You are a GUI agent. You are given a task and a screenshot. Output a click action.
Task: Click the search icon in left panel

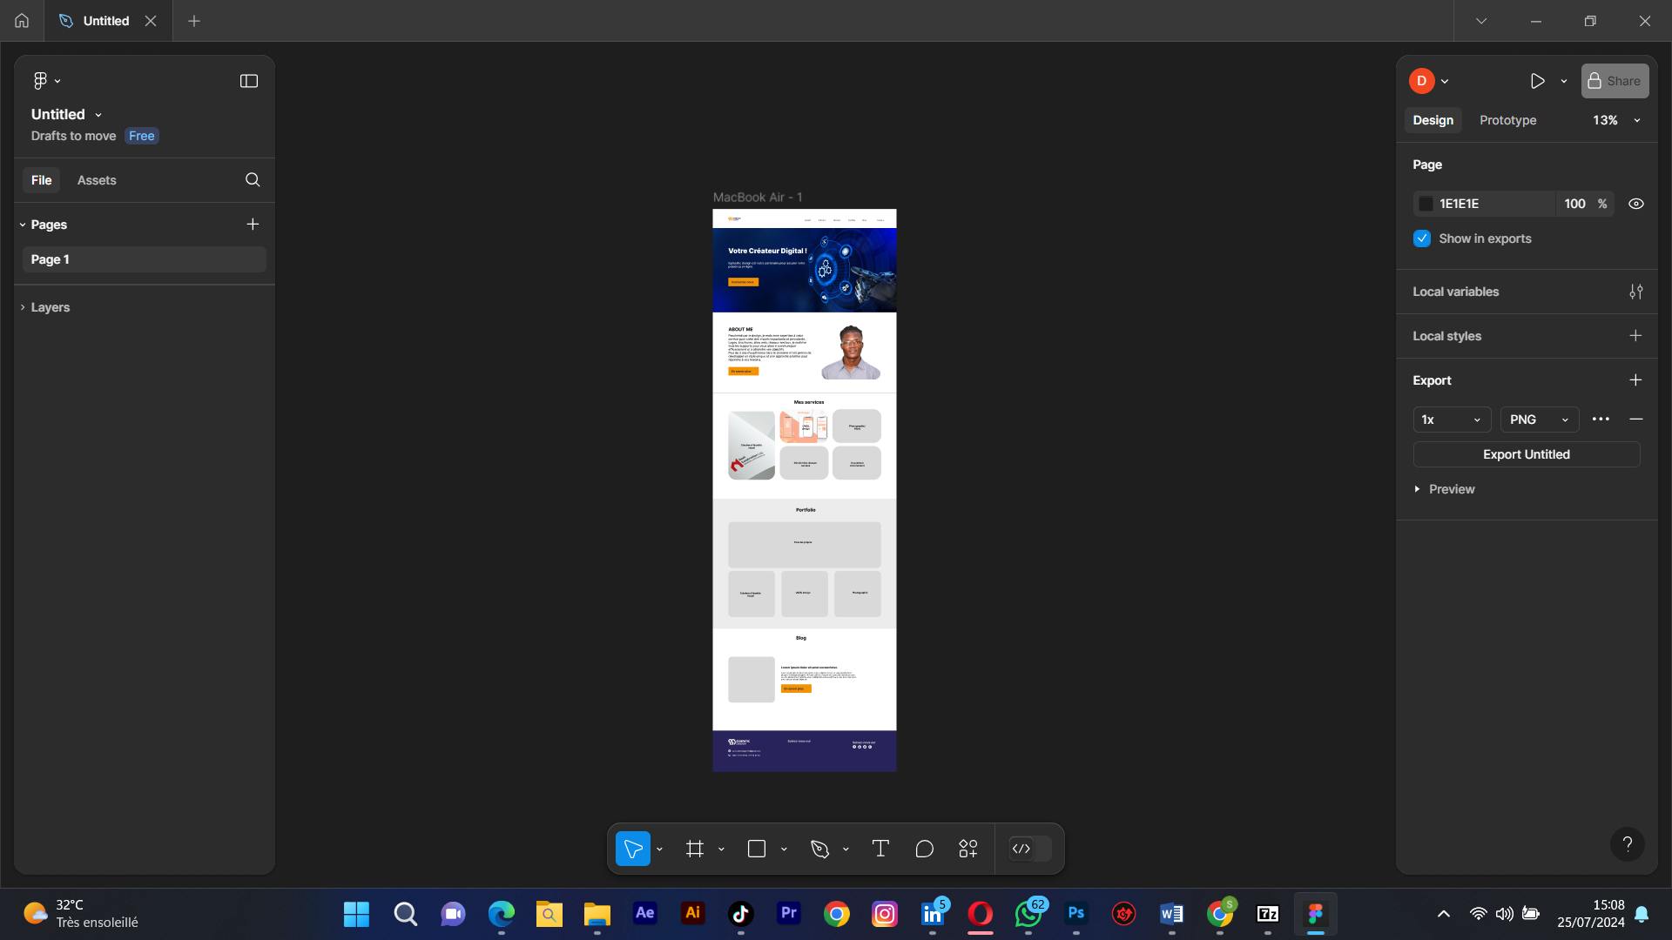point(253,179)
